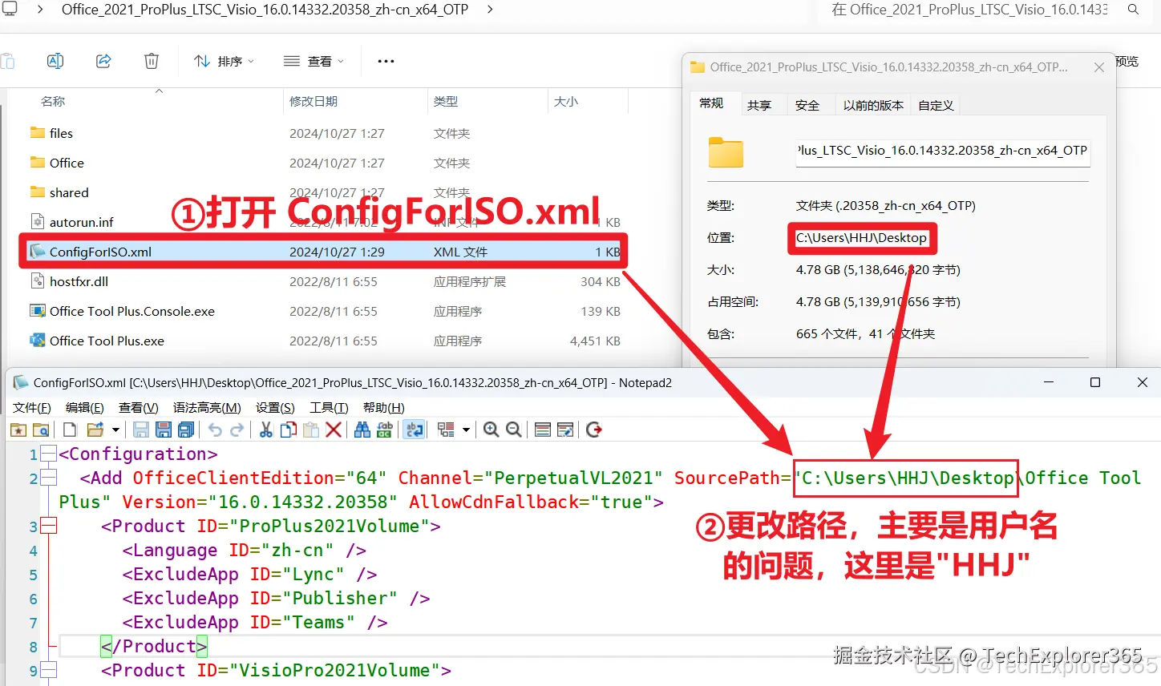
Task: Open dropdown arrow beside syntax scheme icon
Action: (466, 430)
